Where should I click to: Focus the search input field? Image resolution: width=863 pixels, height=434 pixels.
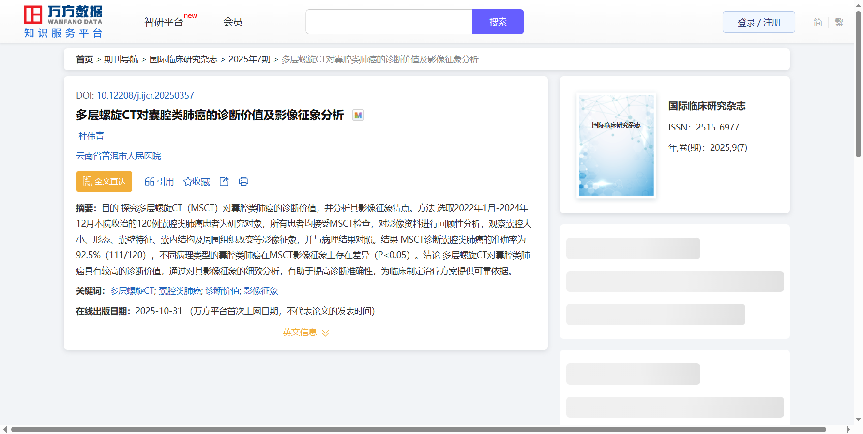tap(389, 22)
